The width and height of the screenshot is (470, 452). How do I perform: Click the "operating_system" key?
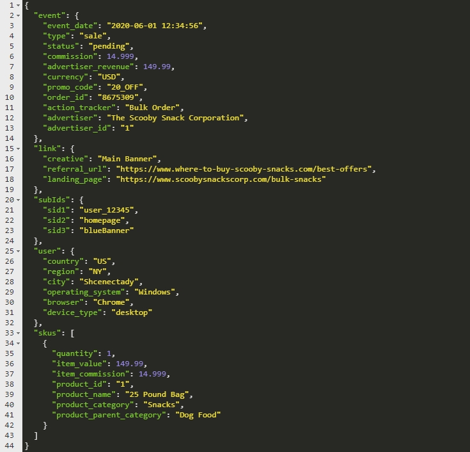pyautogui.click(x=84, y=292)
